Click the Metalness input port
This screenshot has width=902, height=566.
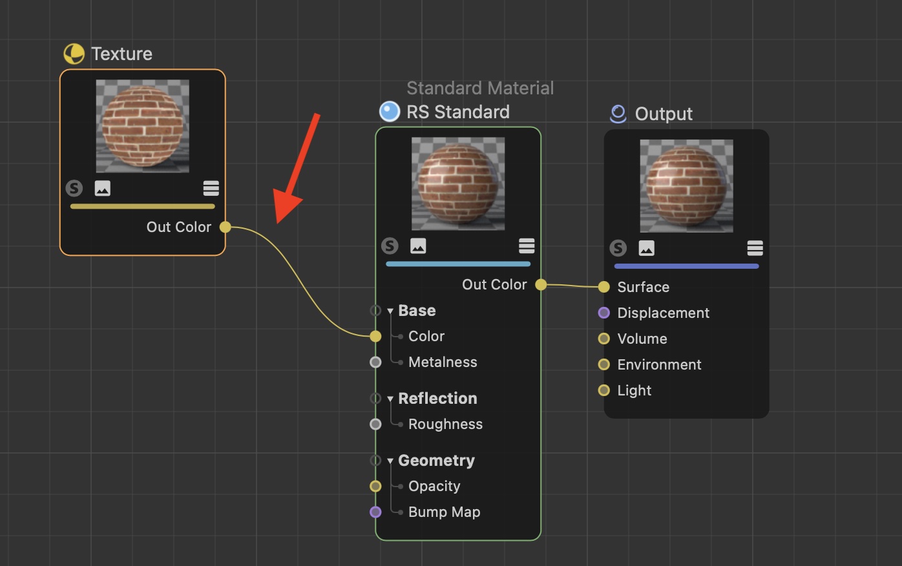[375, 362]
